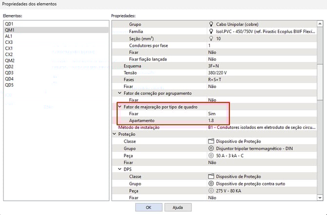Image resolution: width=327 pixels, height=215 pixels.
Task: Click the folder icon in DPS Classe row
Action: pos(211,177)
